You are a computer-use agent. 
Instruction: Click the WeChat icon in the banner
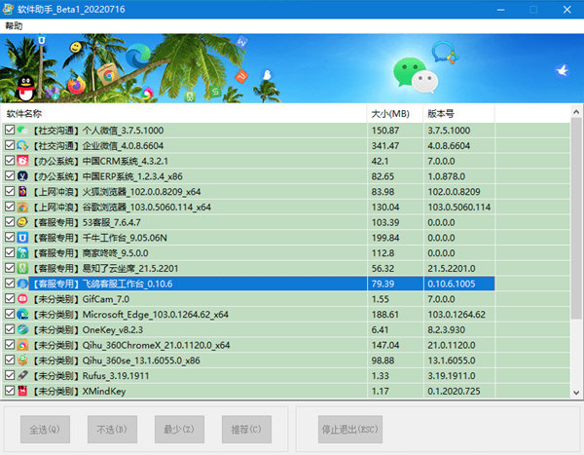[x=410, y=70]
